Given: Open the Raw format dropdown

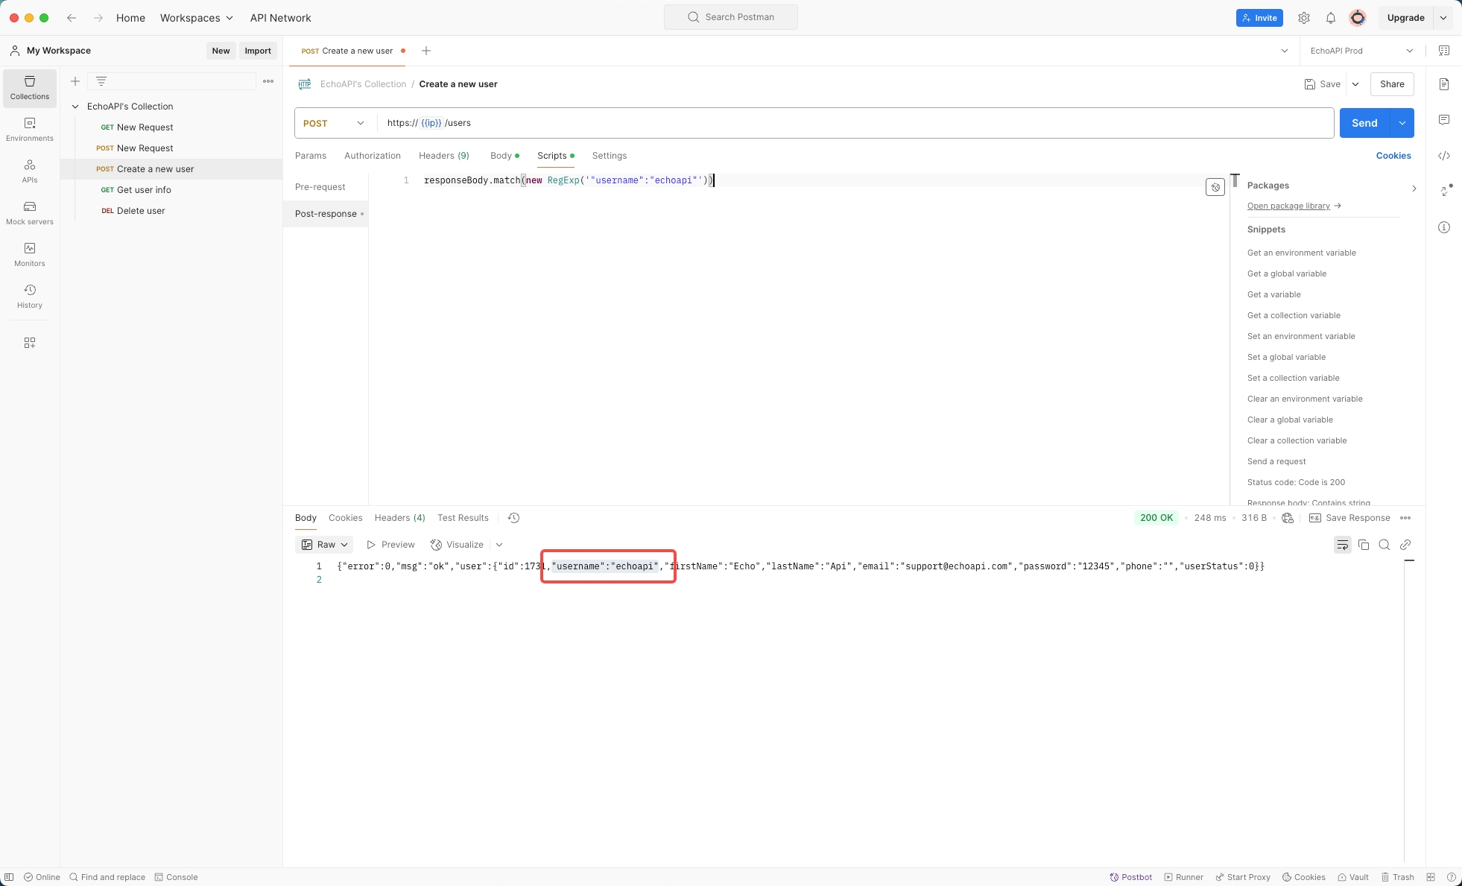Looking at the screenshot, I should (x=324, y=545).
